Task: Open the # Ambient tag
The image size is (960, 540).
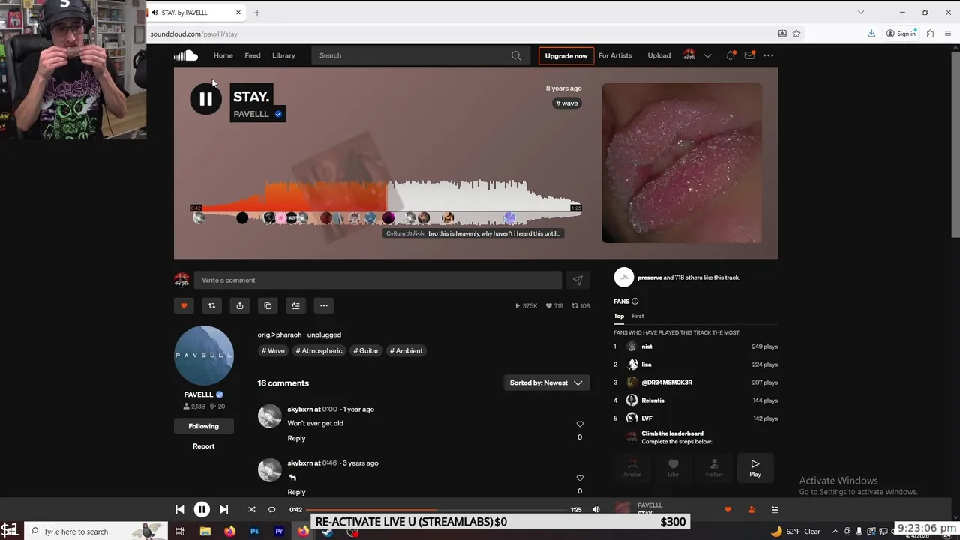Action: 406,351
